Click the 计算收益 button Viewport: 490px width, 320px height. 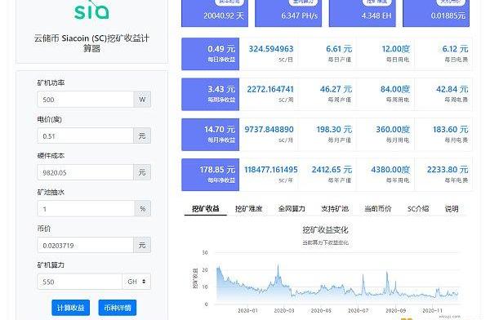pos(70,308)
